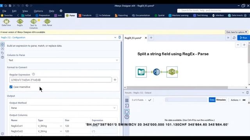Screen dimensions: 250x140
Task: Open the Actions dropdown in Results
Action: tap(236, 100)
